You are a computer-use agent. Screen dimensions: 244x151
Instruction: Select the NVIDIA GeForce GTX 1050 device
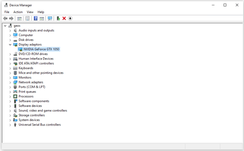pyautogui.click(x=41, y=49)
